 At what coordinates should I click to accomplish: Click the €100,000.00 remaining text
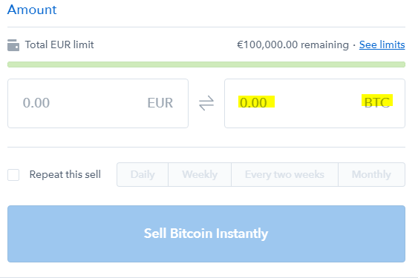pyautogui.click(x=293, y=44)
